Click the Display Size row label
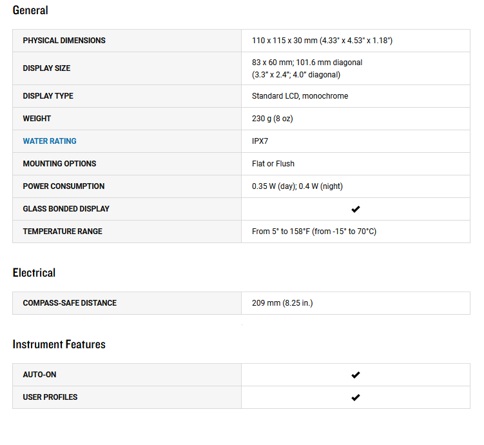 click(46, 68)
